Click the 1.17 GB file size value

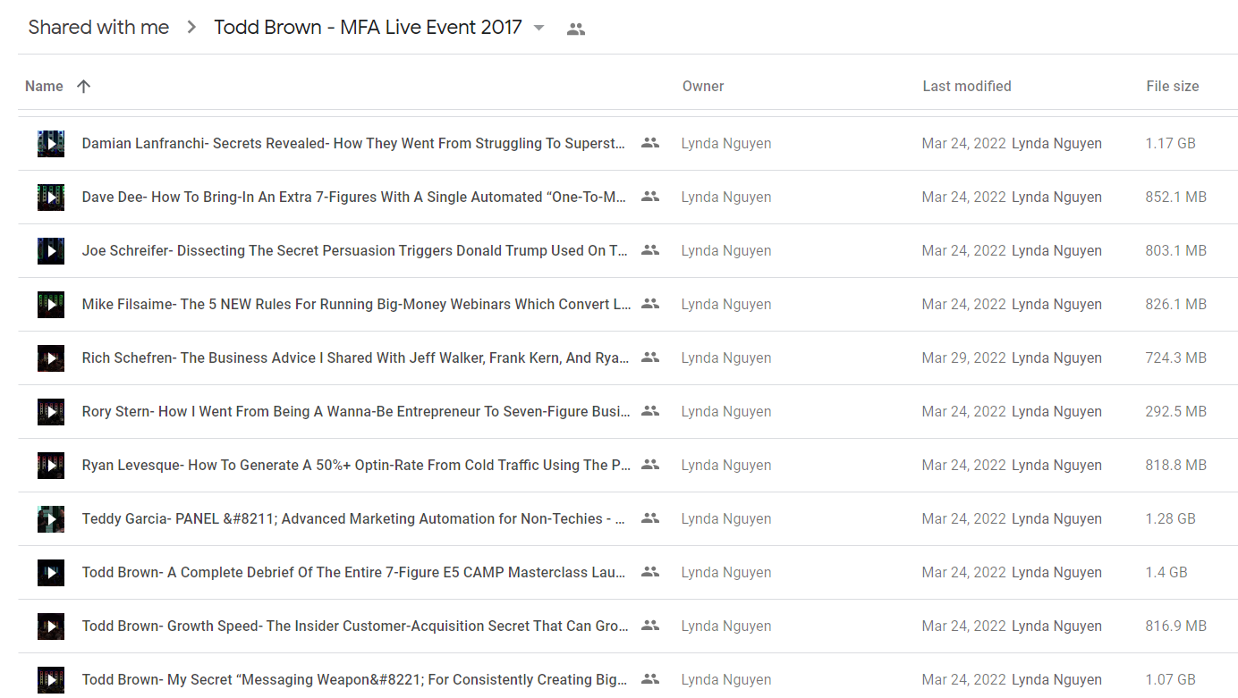pos(1170,143)
